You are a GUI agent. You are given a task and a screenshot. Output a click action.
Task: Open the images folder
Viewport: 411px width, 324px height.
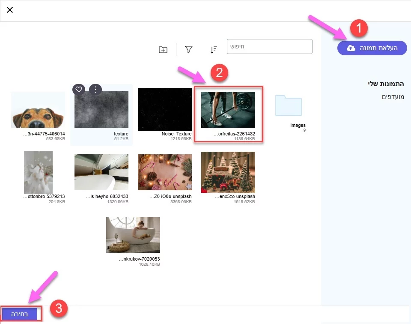click(288, 106)
